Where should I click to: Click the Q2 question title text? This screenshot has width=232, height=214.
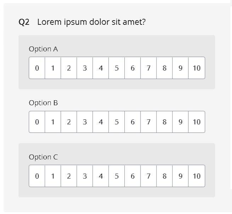[91, 22]
